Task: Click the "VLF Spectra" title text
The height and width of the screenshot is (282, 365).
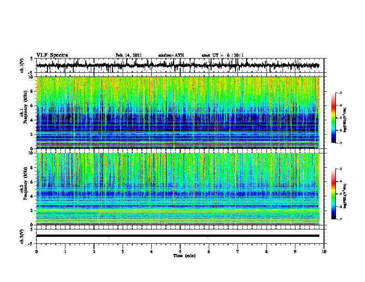Action: [52, 55]
